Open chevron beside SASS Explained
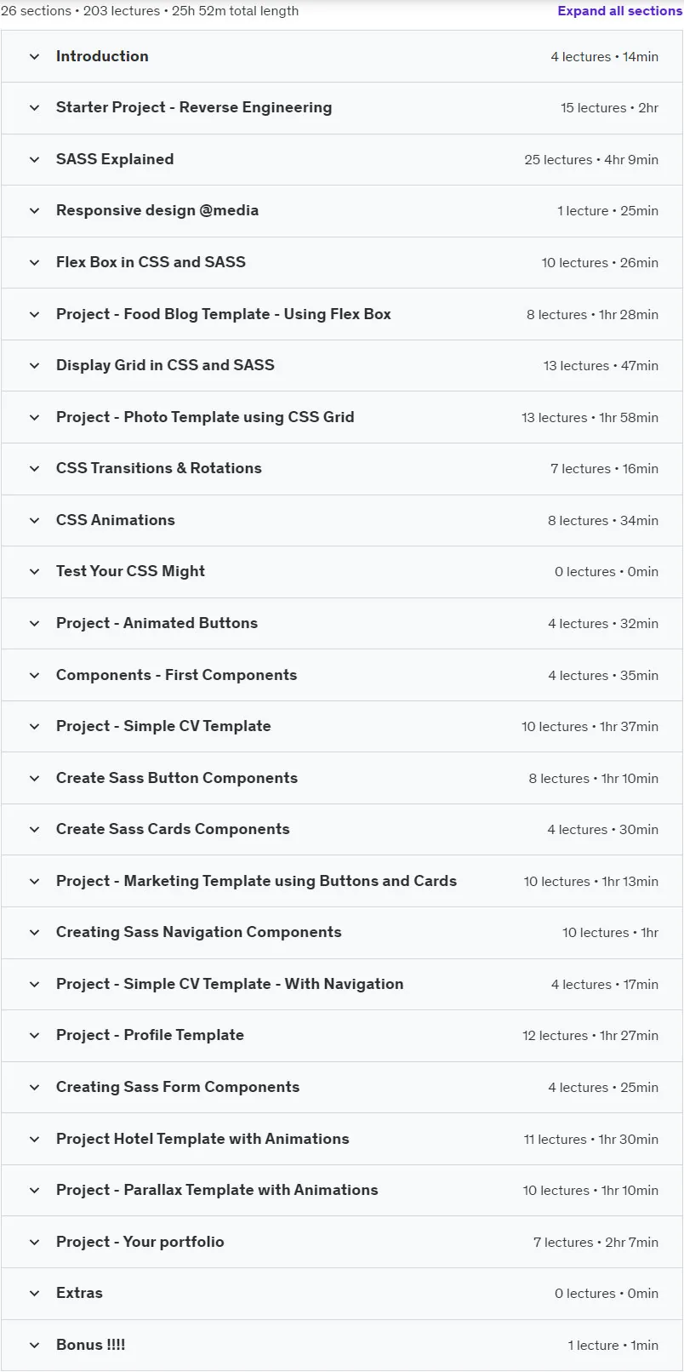The height and width of the screenshot is (1372, 684). tap(35, 160)
